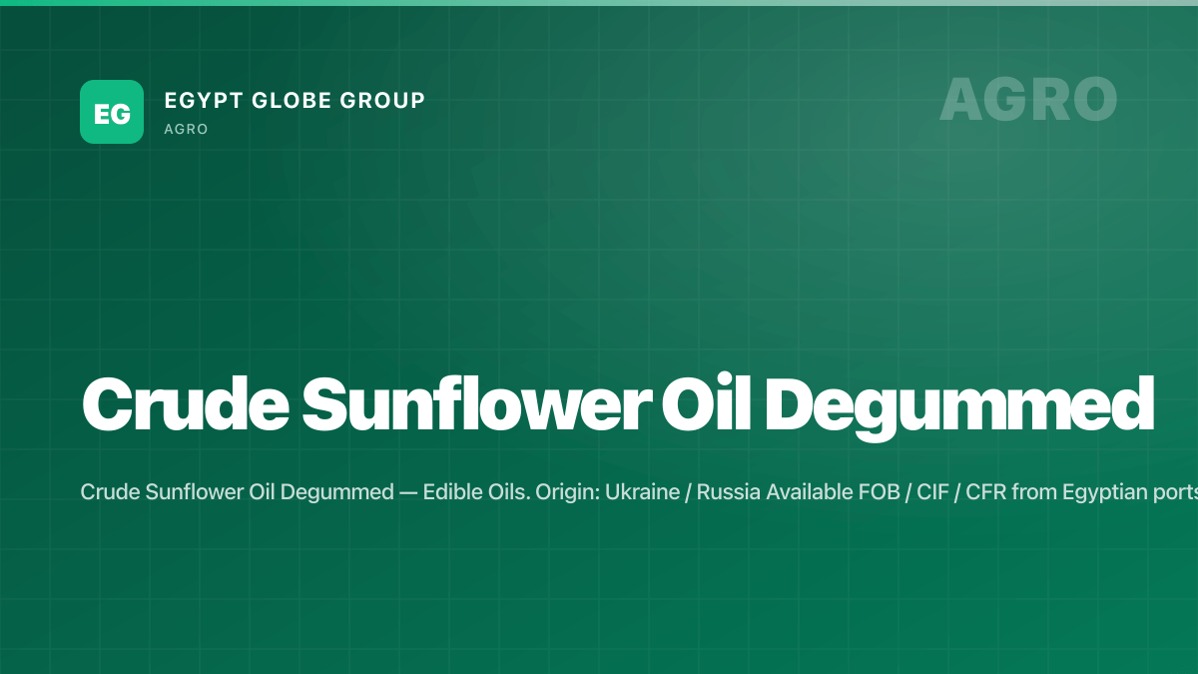
Task: Click the large faded AGRO watermark
Action: pos(1028,99)
